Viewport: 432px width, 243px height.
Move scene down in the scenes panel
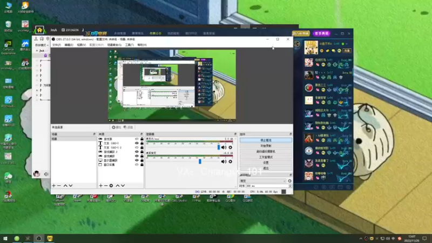(71, 186)
